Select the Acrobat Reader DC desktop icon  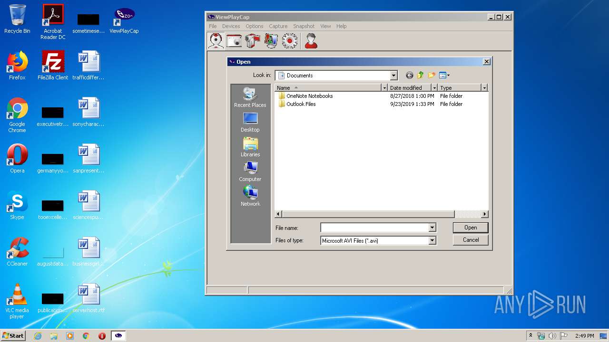click(x=53, y=22)
